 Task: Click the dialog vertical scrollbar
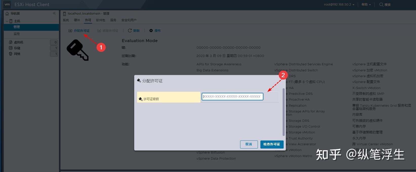[x=283, y=112]
